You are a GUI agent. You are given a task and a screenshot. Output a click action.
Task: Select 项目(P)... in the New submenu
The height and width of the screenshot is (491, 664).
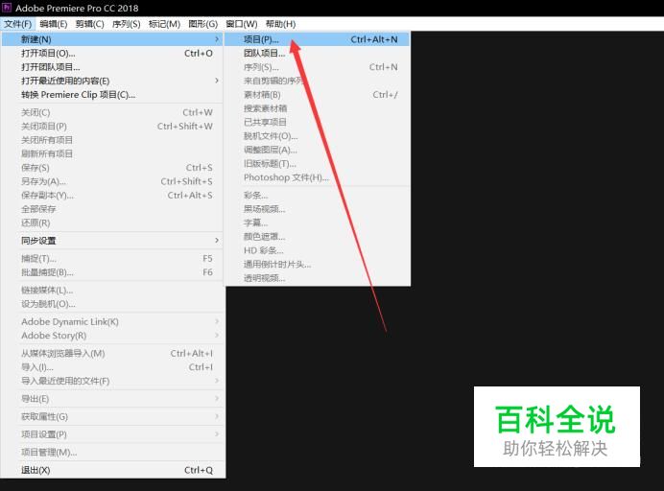point(318,39)
